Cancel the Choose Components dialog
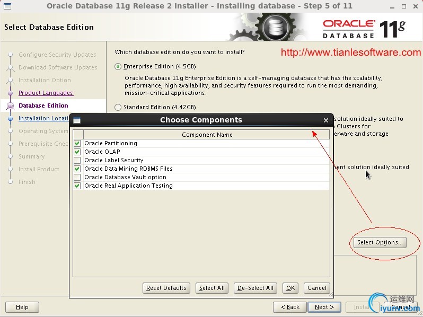The image size is (423, 317). [x=316, y=288]
